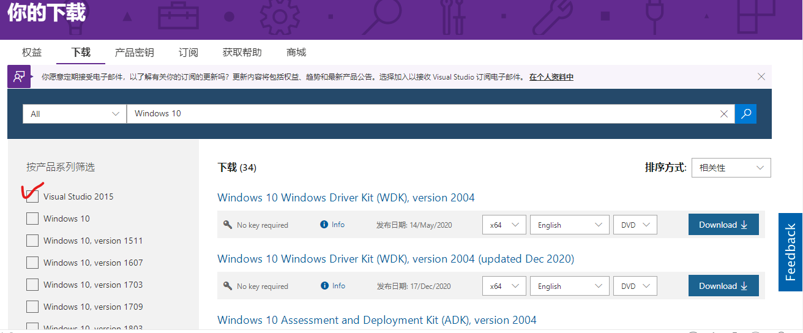Click the 下载 (34) results count

[237, 167]
